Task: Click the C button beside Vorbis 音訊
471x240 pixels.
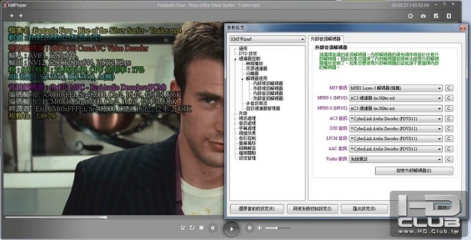Action: pos(449,159)
